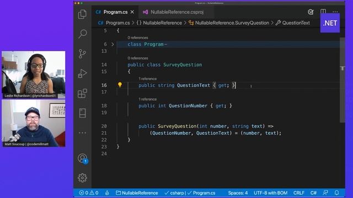Open editor More Actions ellipsis menu

pos(335,12)
